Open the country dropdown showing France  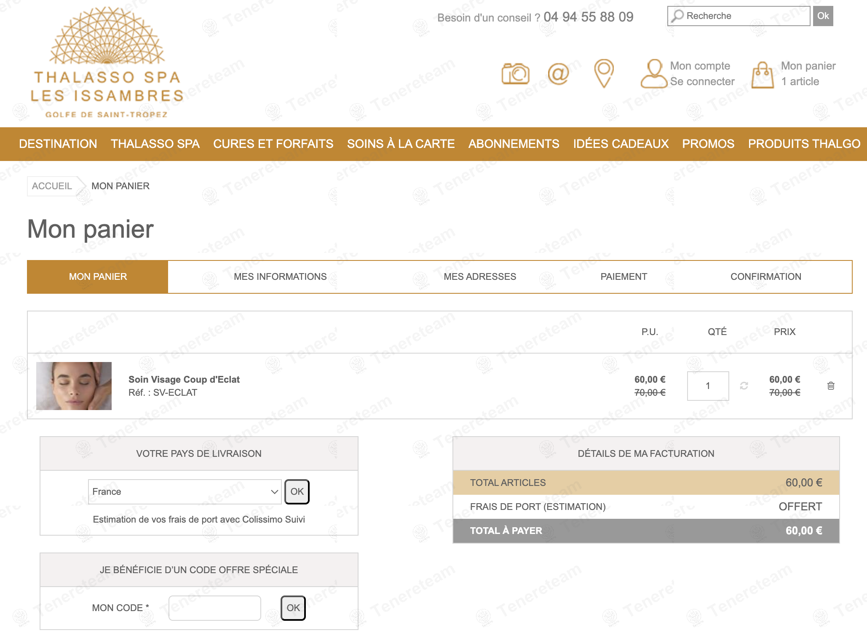pos(185,492)
